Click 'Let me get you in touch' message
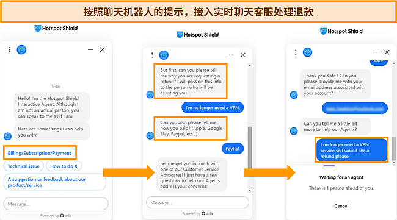The width and height of the screenshot is (397, 220). 192,175
